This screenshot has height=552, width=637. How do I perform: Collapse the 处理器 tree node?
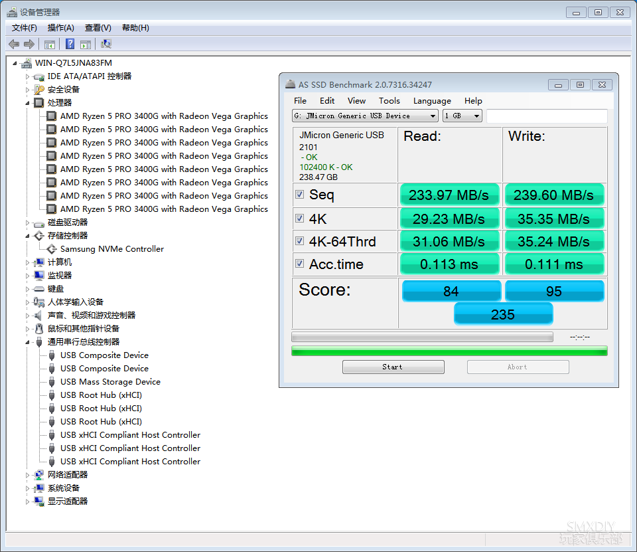(x=27, y=103)
